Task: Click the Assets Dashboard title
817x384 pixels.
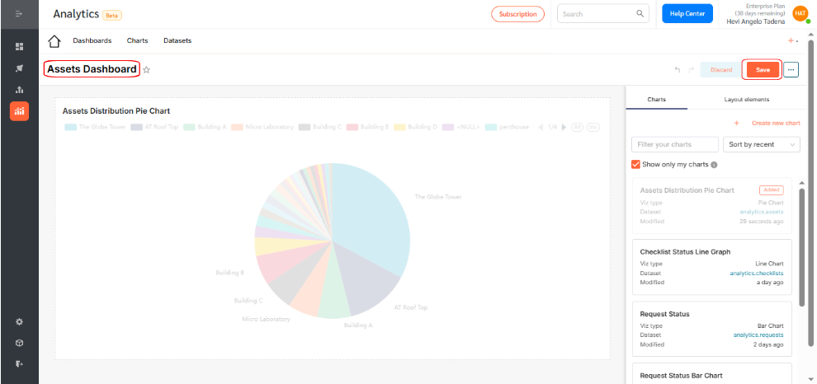Action: point(92,69)
